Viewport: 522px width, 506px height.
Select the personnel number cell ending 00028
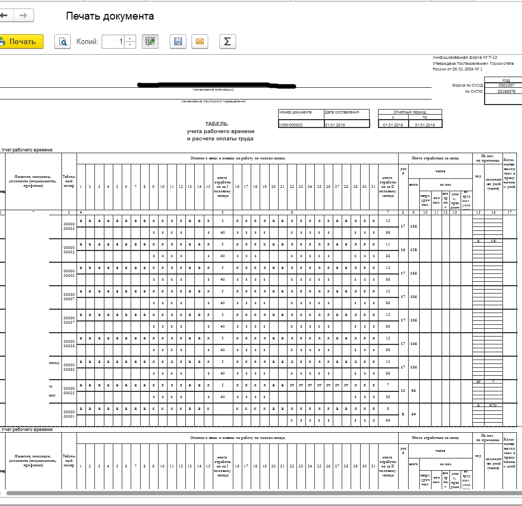69,344
